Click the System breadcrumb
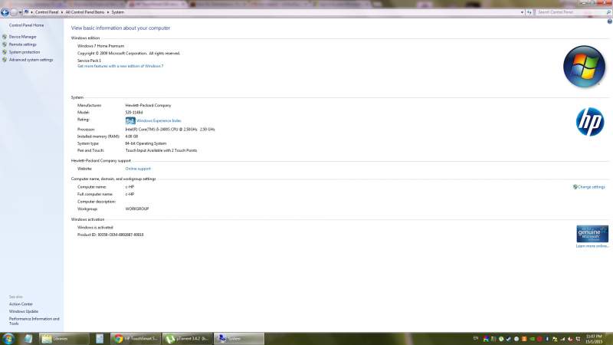The height and width of the screenshot is (345, 613). pos(118,12)
